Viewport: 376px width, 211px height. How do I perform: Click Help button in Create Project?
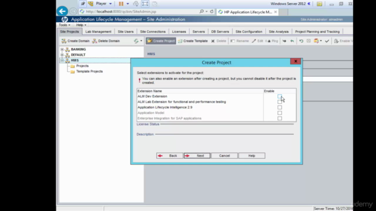click(252, 156)
